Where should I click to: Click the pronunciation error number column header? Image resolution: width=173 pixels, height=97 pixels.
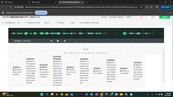(x=17, y=71)
